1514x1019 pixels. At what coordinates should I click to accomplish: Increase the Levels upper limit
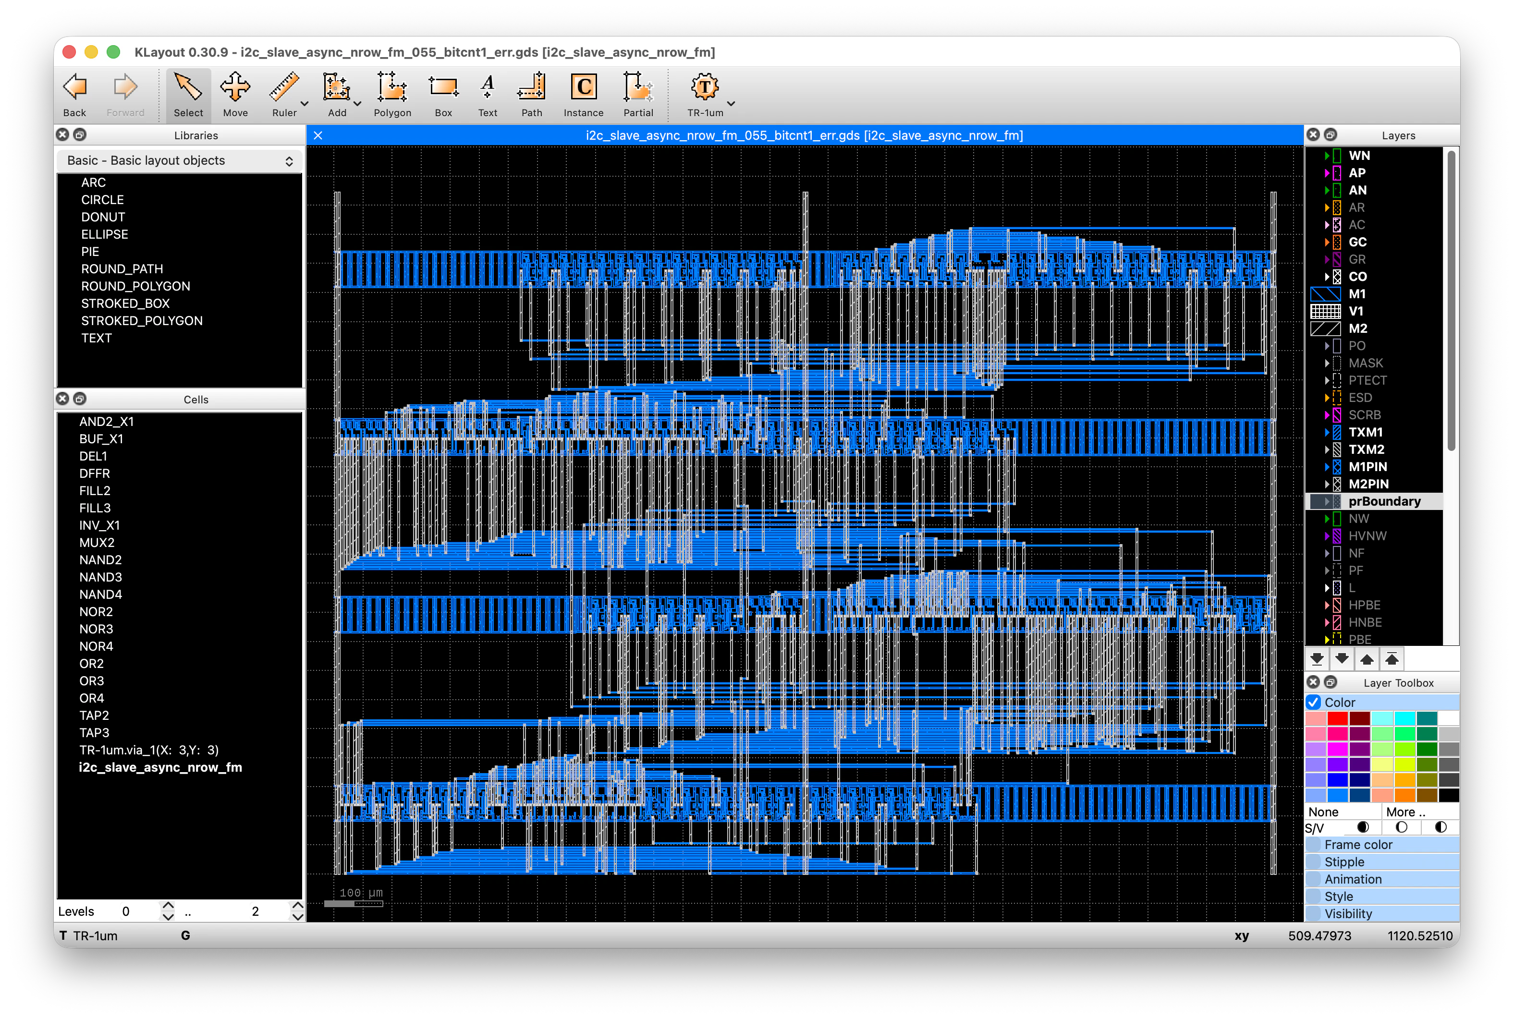pyautogui.click(x=297, y=905)
